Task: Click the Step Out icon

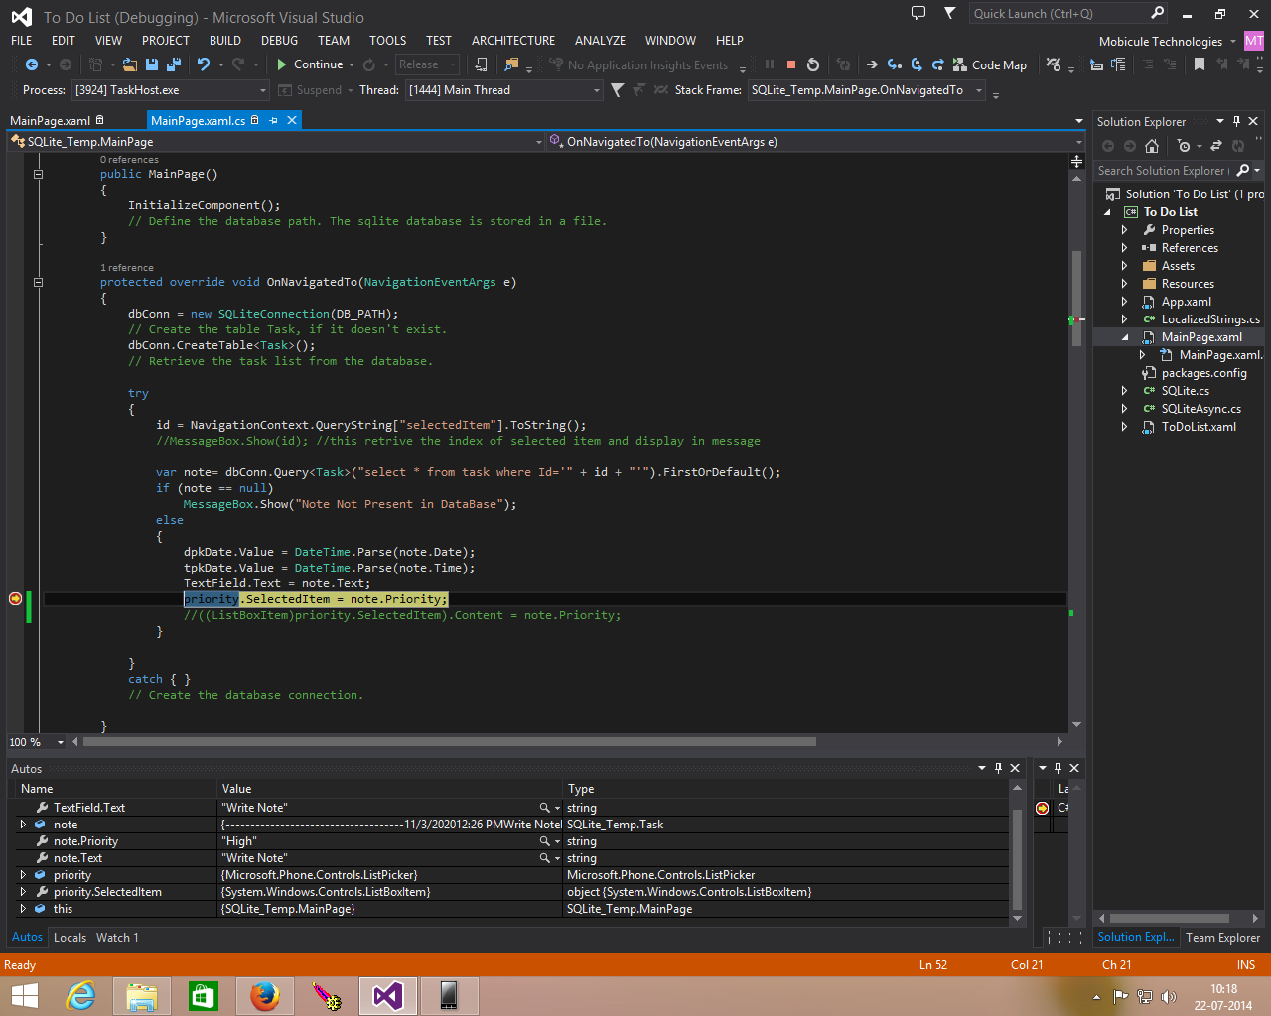Action: click(938, 64)
